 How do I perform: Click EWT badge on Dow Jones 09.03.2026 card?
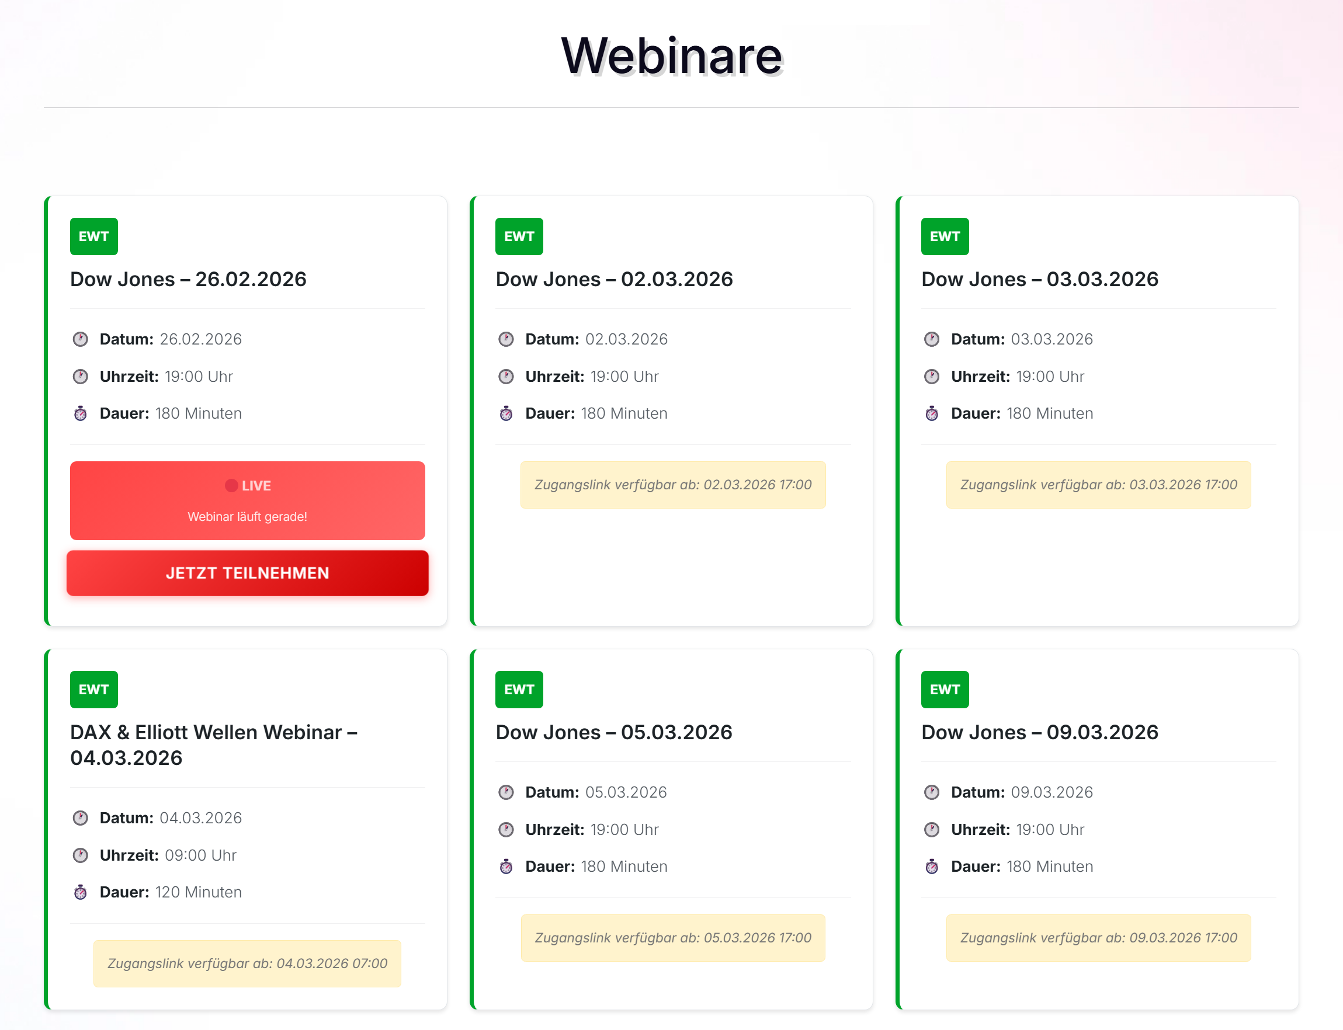pyautogui.click(x=945, y=689)
